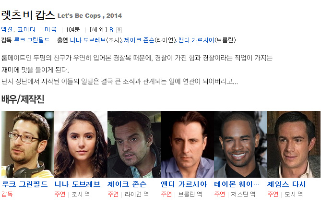321x207 pixels.
Task: Open 제임스 다시 name below photo
Action: [286, 184]
